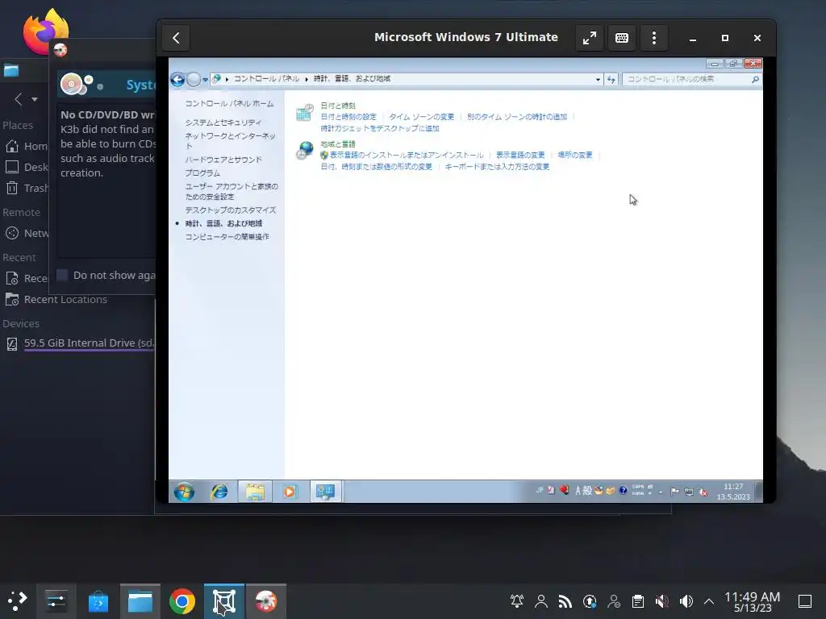Click 日付、時刻または数値の形式の変更 link
Viewport: 826px width, 619px height.
pos(376,166)
